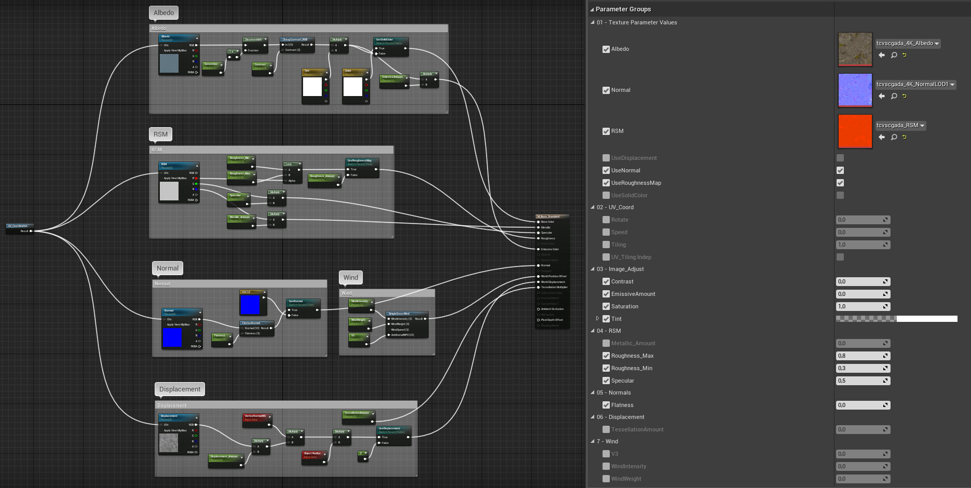Toggle the Normal texture parameter checkbox

coord(606,90)
